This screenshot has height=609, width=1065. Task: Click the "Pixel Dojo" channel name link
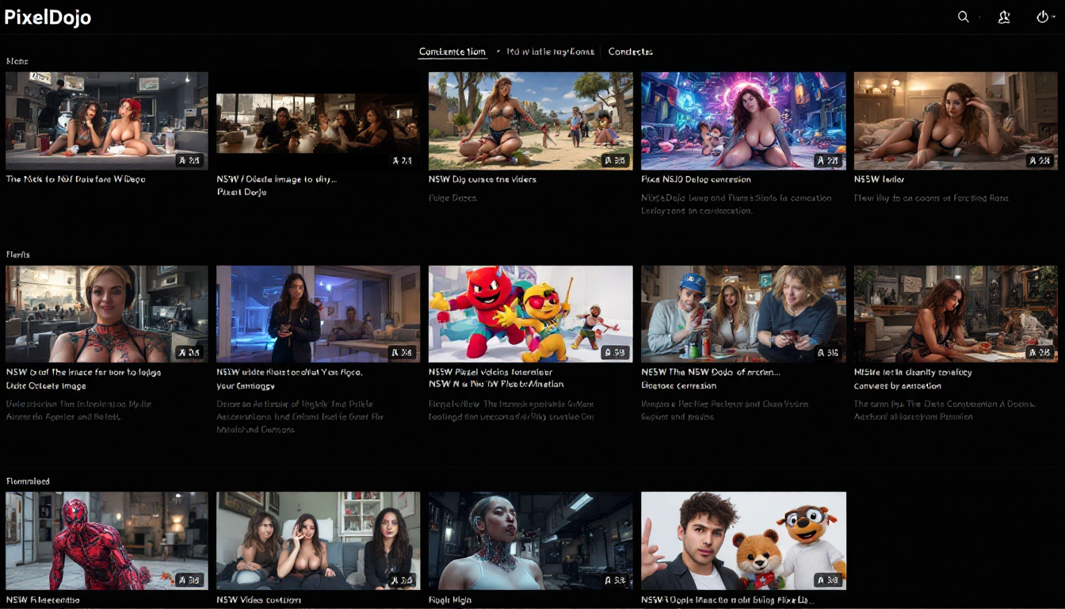(x=241, y=192)
